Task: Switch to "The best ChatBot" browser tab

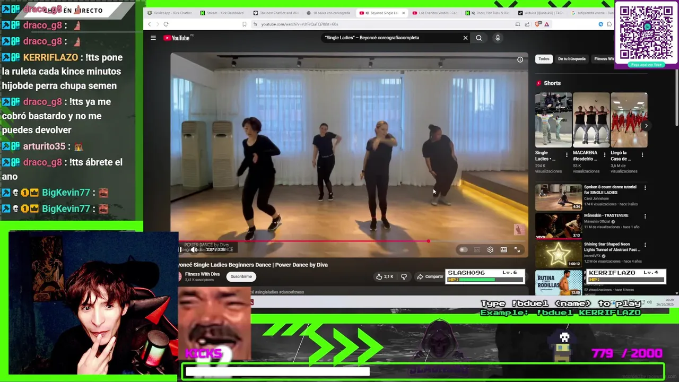Action: (x=276, y=13)
